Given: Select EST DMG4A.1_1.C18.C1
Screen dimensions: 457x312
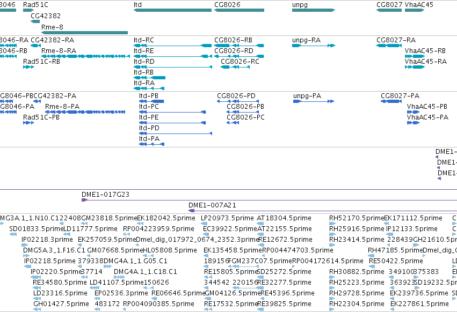Looking at the screenshot, I should 119,277.
